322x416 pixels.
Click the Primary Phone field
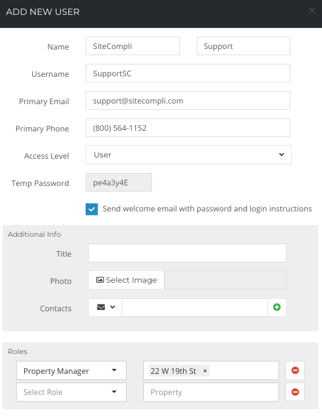[188, 128]
